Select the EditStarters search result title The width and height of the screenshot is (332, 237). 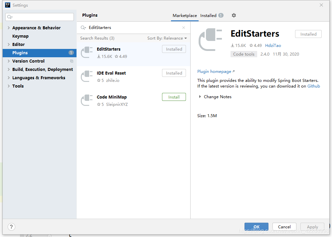tap(109, 49)
